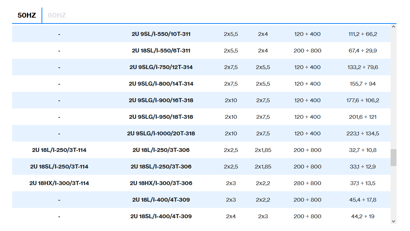Select the 50HZ tab
The image size is (410, 231).
click(x=27, y=15)
